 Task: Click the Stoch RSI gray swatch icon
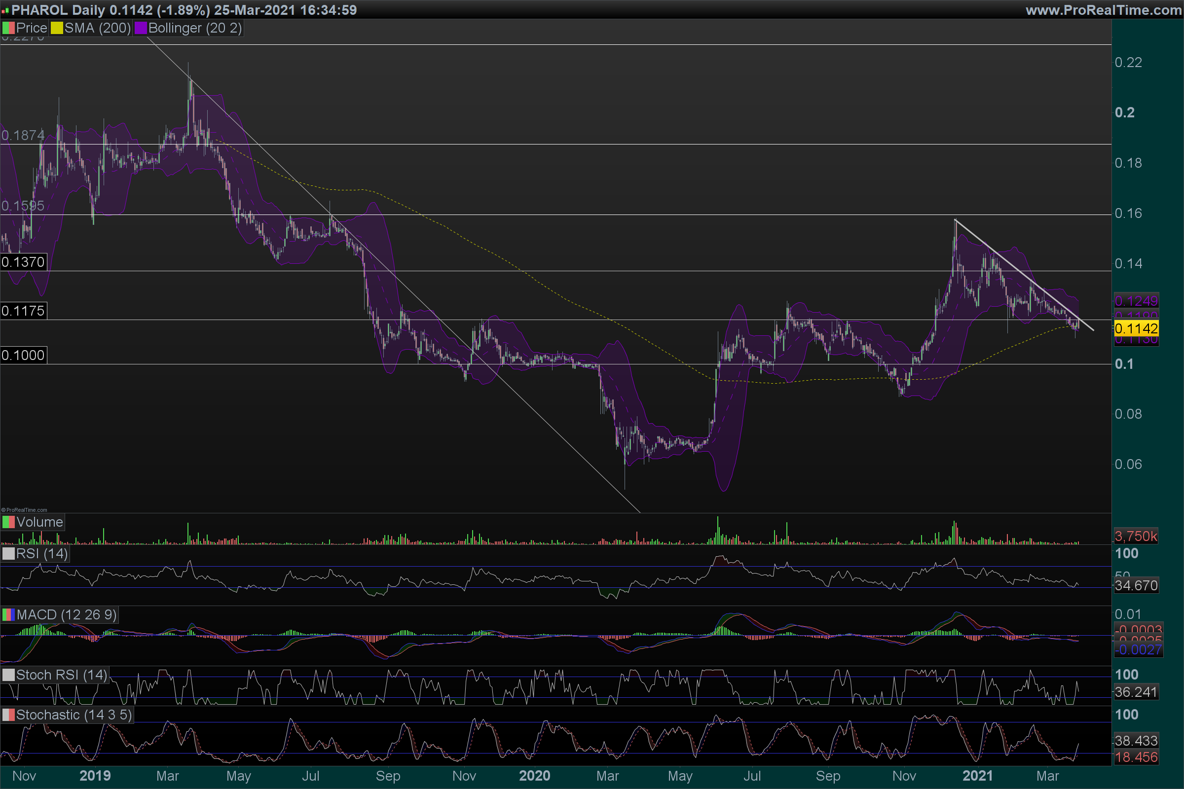click(8, 675)
